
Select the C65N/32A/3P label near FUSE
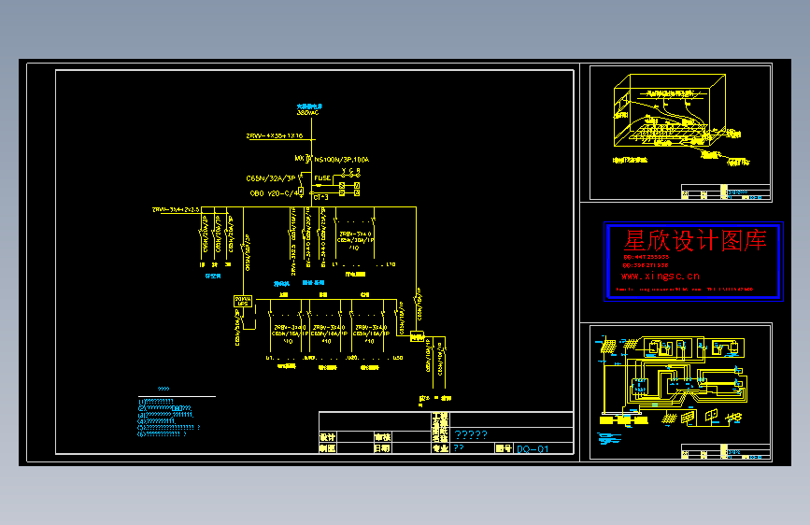[x=270, y=178]
